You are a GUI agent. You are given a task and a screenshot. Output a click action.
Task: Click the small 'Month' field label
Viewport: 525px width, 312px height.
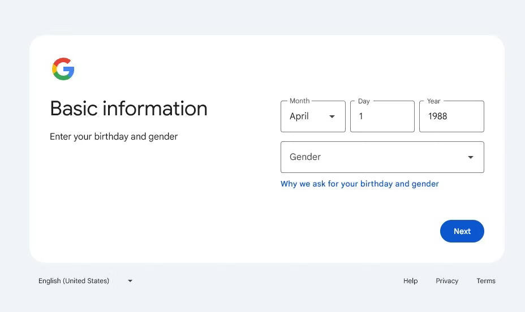tap(299, 101)
